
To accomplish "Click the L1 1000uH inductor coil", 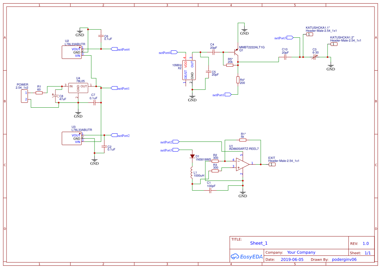I will point(192,173).
